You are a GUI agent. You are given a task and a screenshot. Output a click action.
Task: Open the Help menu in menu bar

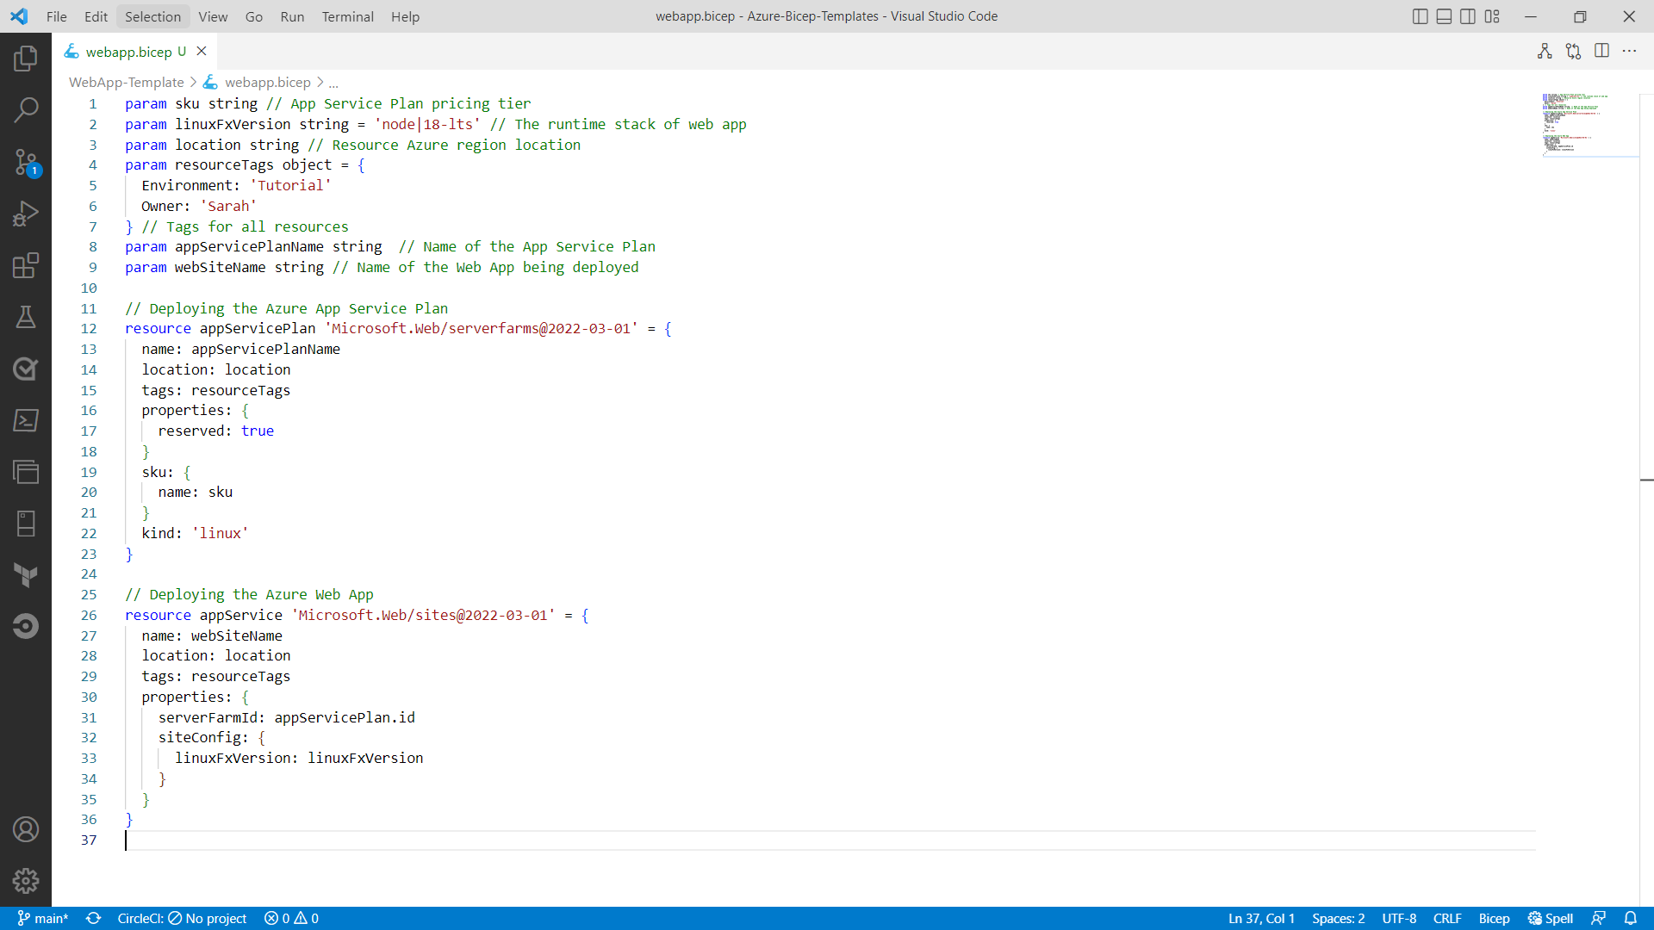point(406,15)
